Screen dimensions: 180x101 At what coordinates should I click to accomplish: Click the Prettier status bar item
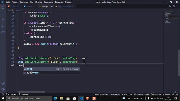(166, 94)
